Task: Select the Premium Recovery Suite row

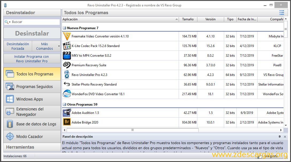Action: 173,65
